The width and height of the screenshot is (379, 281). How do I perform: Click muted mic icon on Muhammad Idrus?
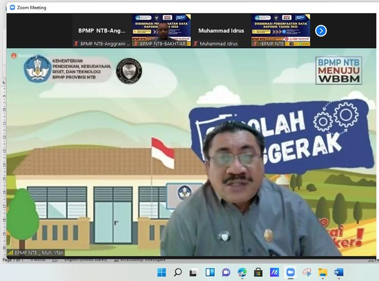[195, 44]
